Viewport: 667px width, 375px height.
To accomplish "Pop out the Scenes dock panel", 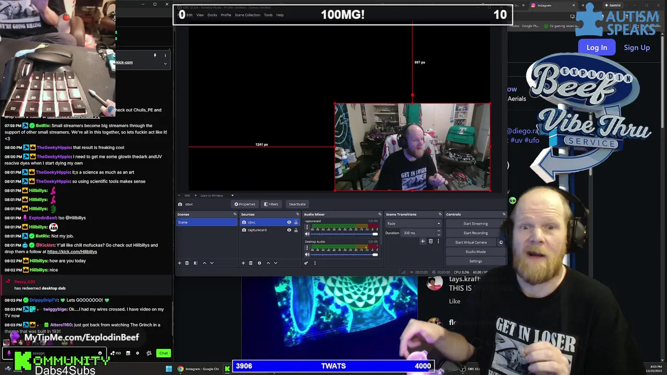I will 234,214.
